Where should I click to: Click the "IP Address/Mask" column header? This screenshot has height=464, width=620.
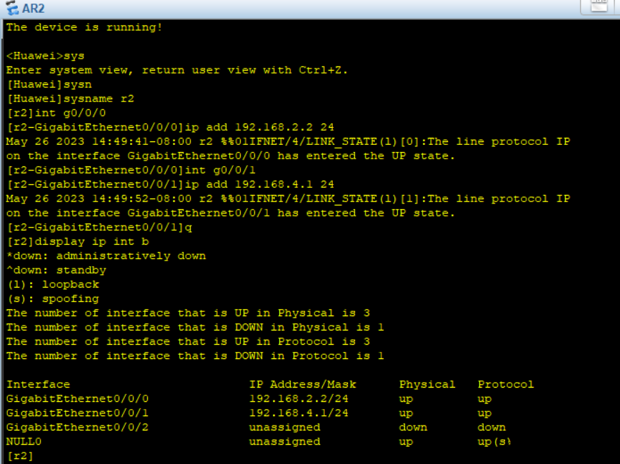click(x=302, y=384)
